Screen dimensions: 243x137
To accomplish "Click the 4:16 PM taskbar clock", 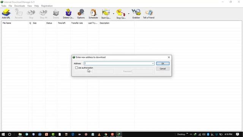I will pyautogui.click(x=228, y=134).
